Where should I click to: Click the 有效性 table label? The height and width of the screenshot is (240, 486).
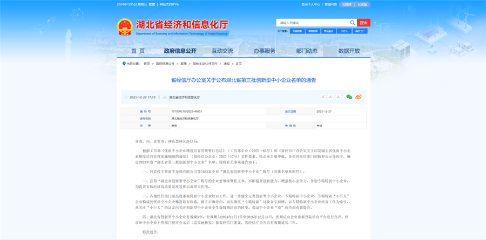(x=291, y=126)
